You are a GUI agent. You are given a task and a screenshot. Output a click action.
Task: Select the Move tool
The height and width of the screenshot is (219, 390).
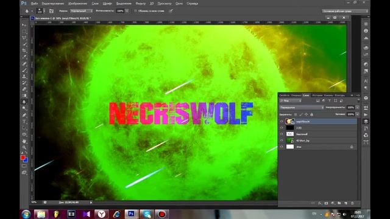(x=24, y=25)
